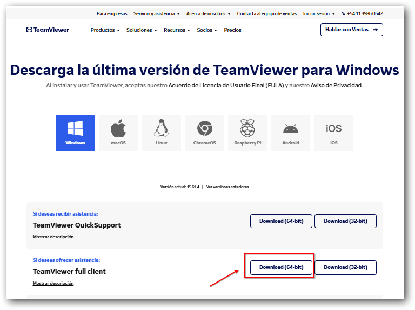Image resolution: width=415 pixels, height=310 pixels.
Task: Open the Soluciones dropdown
Action: click(x=142, y=30)
